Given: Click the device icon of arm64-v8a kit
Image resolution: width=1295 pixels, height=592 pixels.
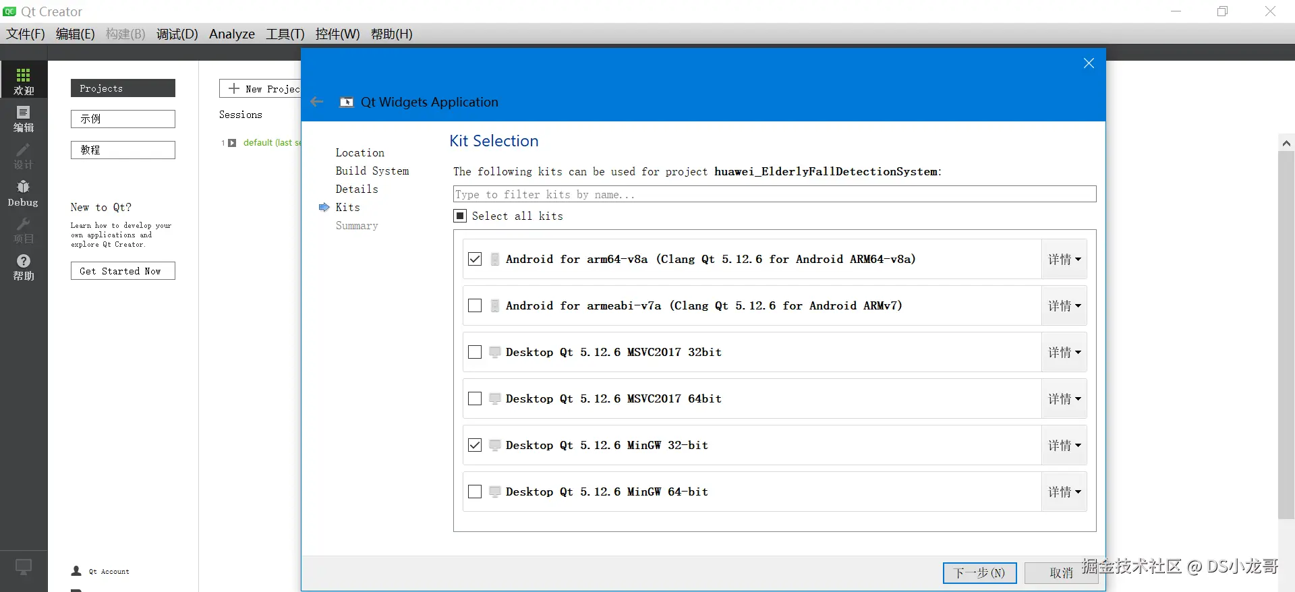Looking at the screenshot, I should click(x=494, y=259).
